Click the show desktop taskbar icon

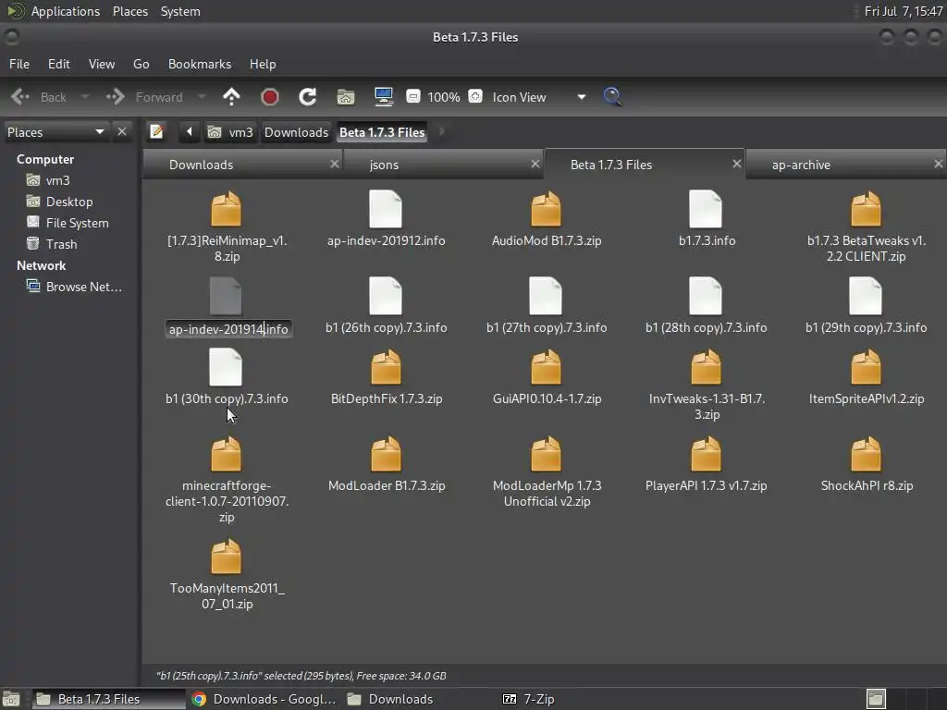(11, 699)
